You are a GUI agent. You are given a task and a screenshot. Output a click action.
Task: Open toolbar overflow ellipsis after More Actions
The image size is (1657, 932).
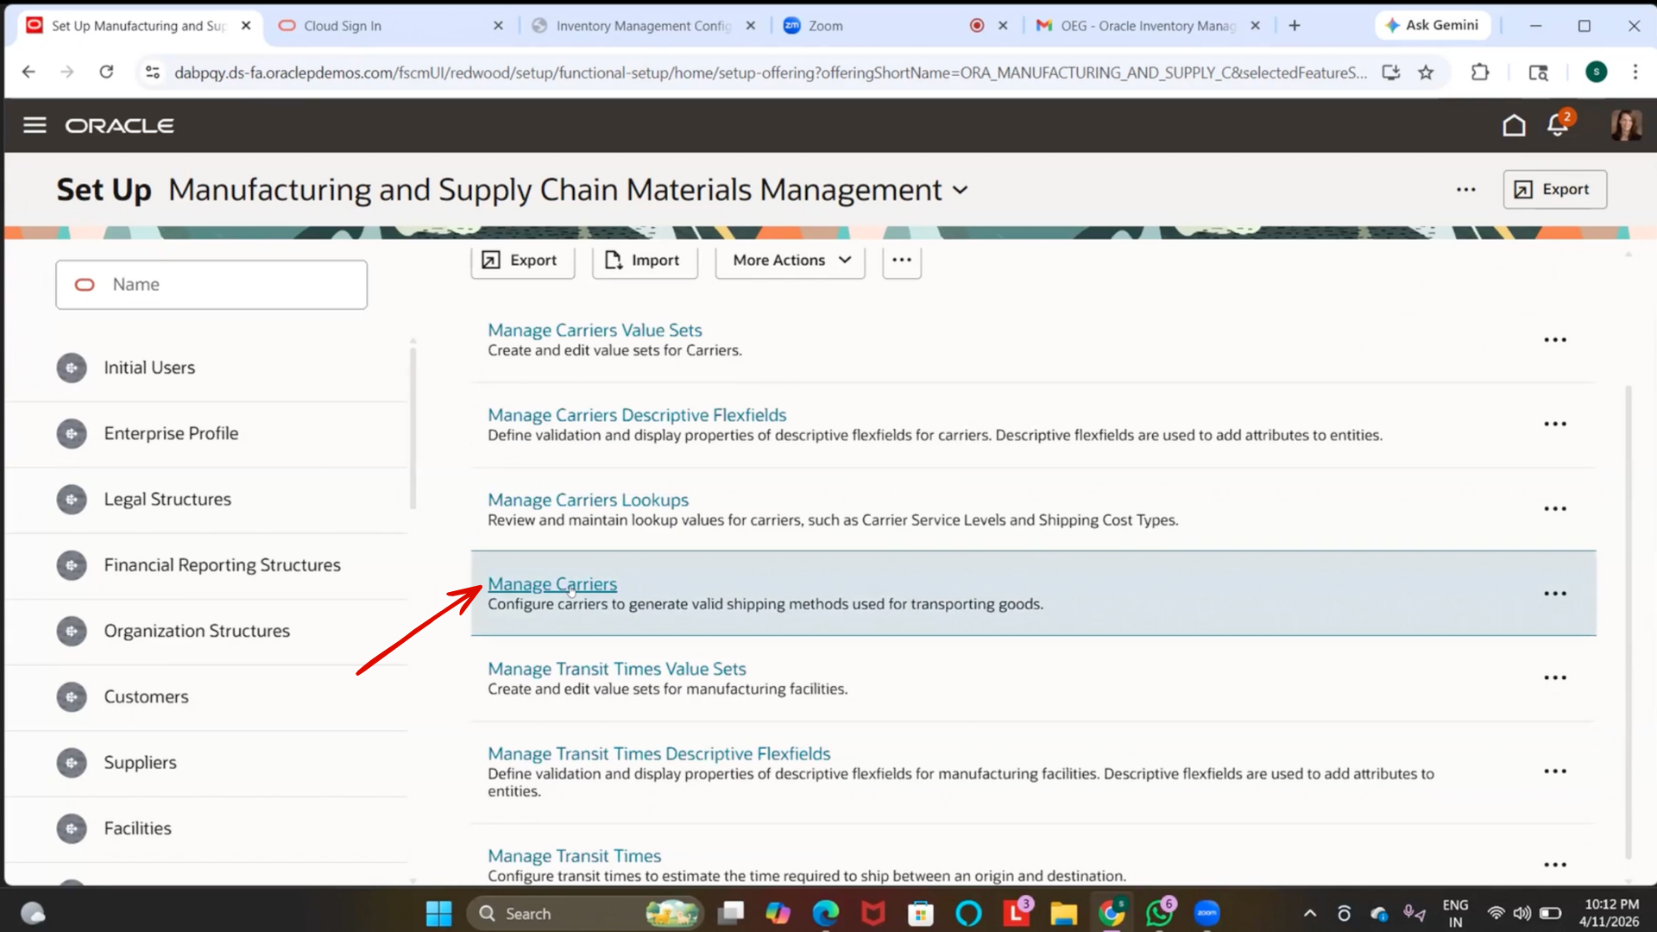(x=902, y=260)
